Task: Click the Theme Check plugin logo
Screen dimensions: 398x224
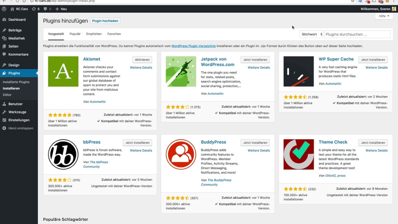Action: [x=298, y=154]
